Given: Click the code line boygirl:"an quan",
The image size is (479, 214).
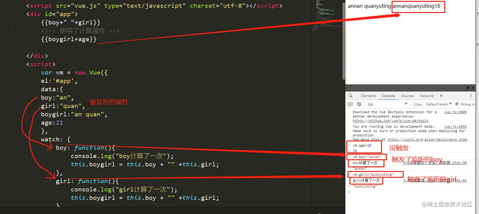Looking at the screenshot, I should click(74, 114).
